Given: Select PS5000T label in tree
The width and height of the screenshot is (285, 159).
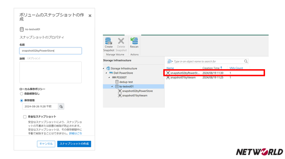Looking at the screenshot, I should pyautogui.click(x=121, y=77).
